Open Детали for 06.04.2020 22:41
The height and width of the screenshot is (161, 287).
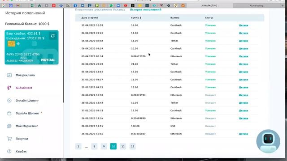point(244,33)
